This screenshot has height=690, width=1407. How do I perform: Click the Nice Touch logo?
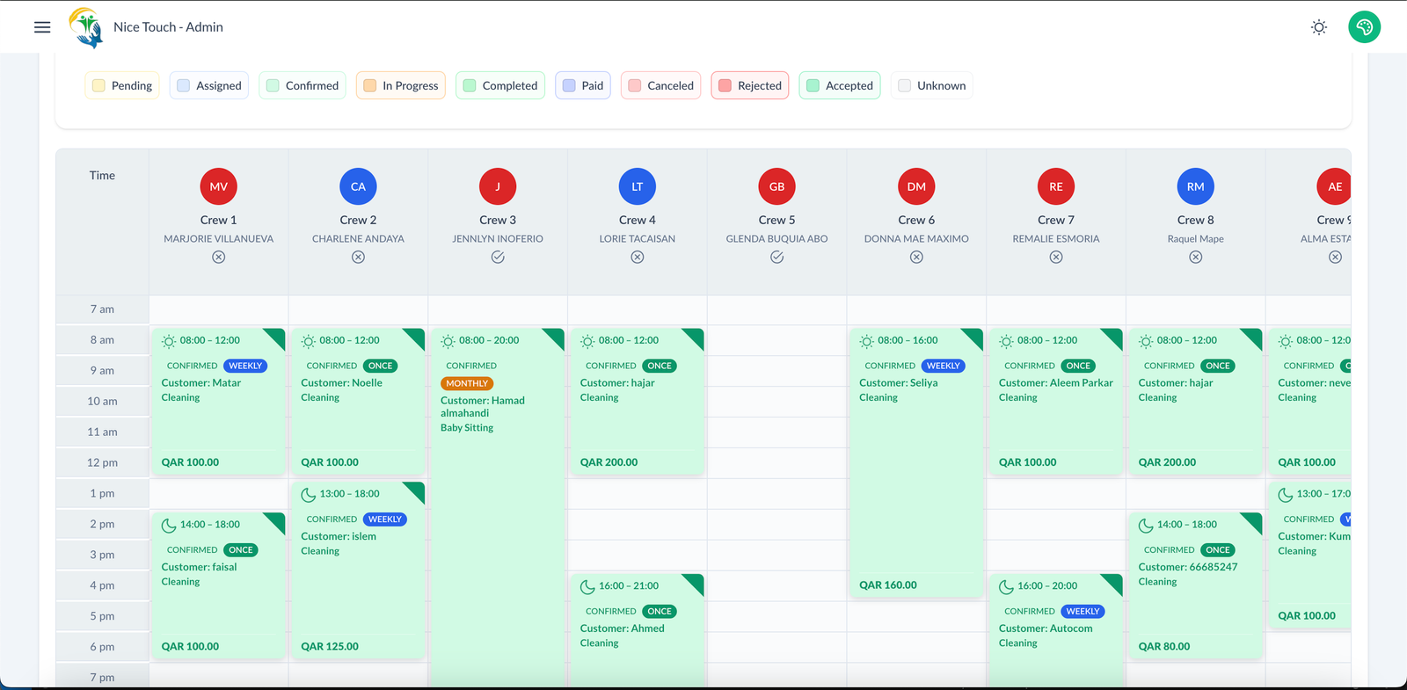(x=86, y=27)
